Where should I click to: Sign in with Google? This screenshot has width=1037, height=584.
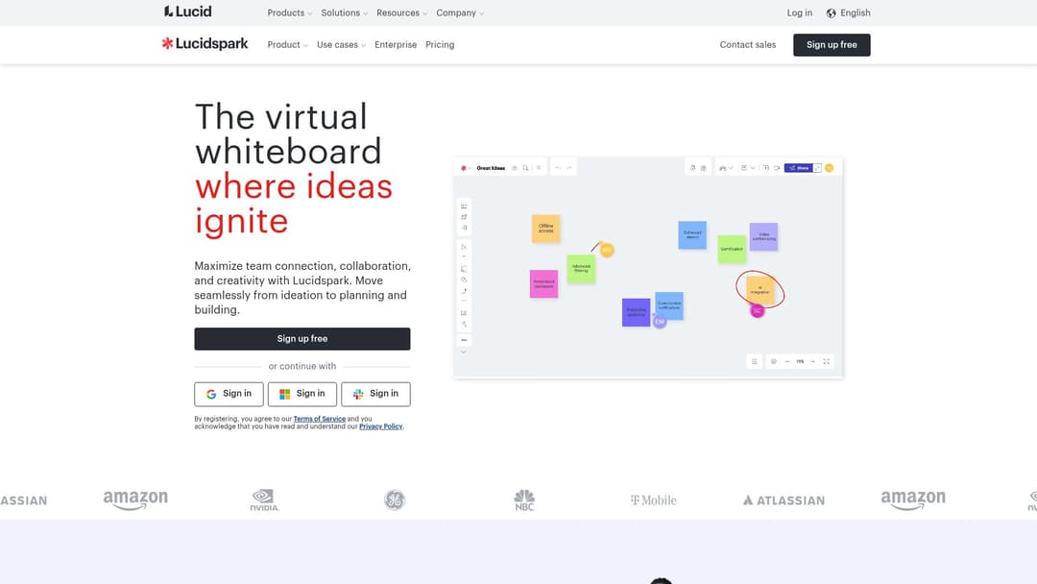[229, 394]
